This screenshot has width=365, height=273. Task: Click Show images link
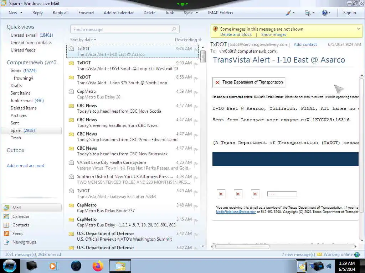click(274, 34)
